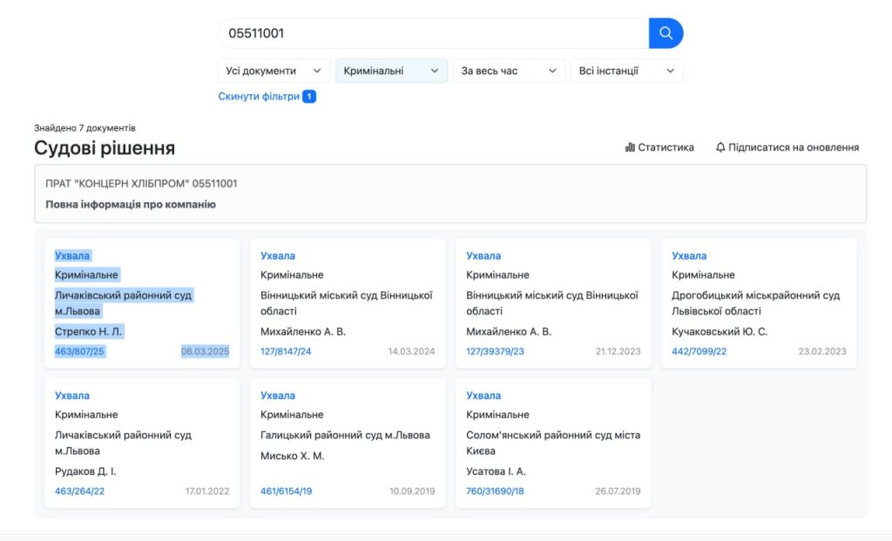Viewport: 892px width, 541px height.
Task: Click the date 17.01.2022
Action: click(x=207, y=491)
